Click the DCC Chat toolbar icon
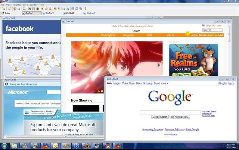Image resolution: width=239 pixels, height=150 pixels. pyautogui.click(x=46, y=9)
